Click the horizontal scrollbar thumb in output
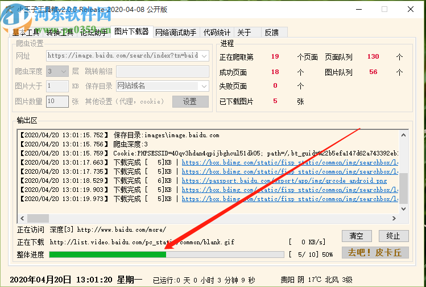426x287 pixels. tap(38, 218)
